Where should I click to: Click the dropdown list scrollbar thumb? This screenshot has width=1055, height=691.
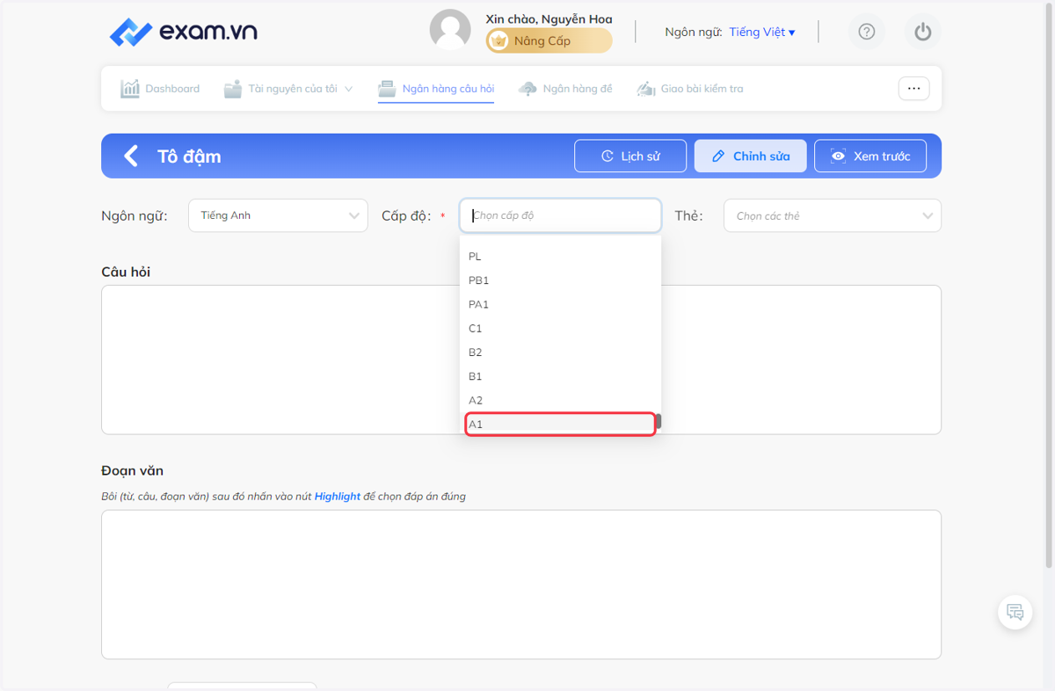point(658,421)
